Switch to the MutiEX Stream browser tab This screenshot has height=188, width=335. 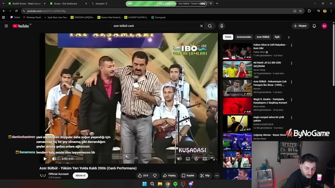point(26,4)
